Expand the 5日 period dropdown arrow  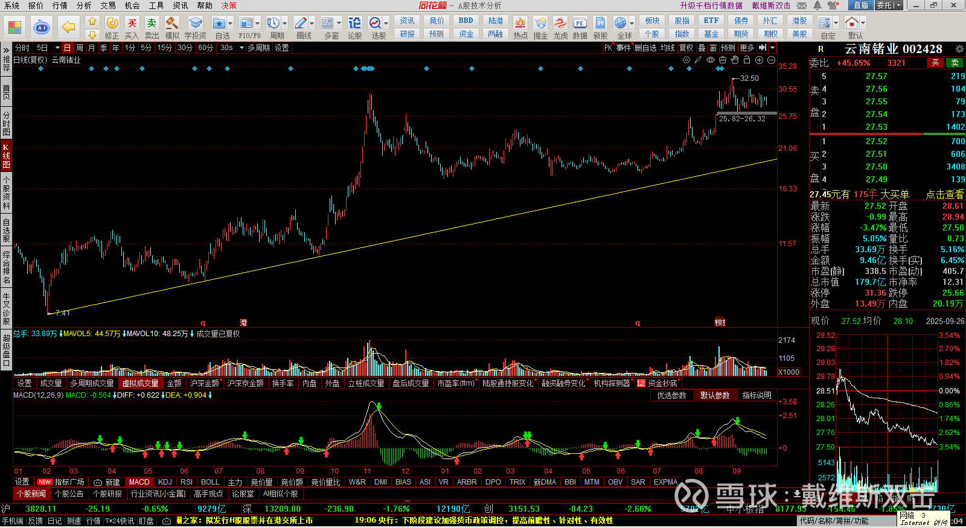coord(57,48)
